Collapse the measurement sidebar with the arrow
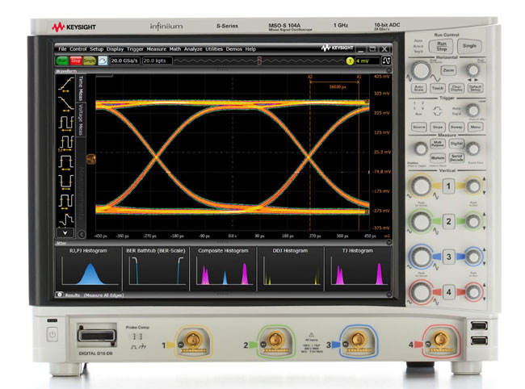The height and width of the screenshot is (389, 525). pos(82,235)
